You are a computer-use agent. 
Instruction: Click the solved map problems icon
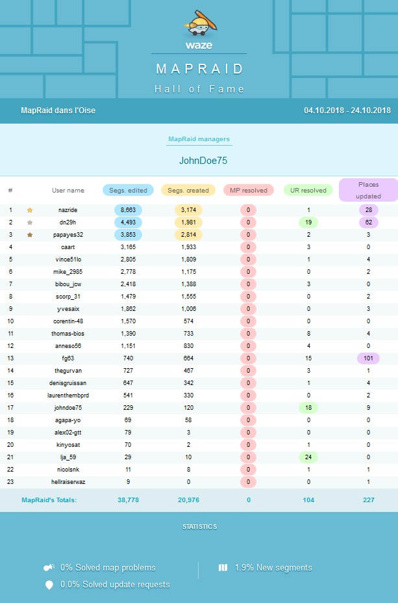click(x=49, y=567)
